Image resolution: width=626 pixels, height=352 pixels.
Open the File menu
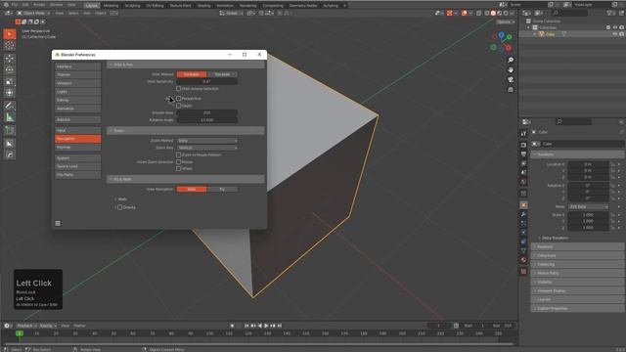[15, 5]
